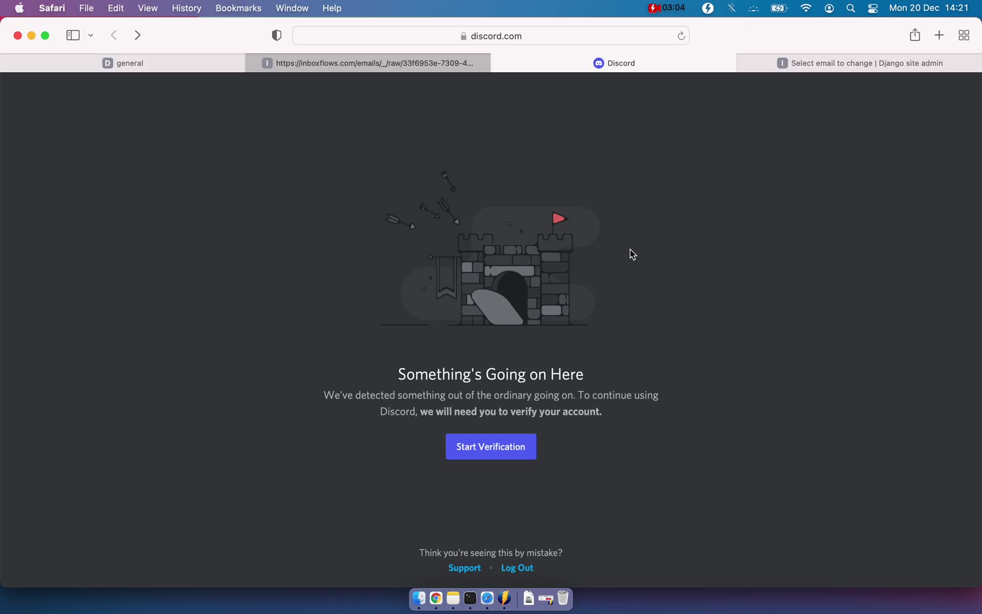The width and height of the screenshot is (982, 614).
Task: Click Log Out link on page
Action: coord(517,567)
